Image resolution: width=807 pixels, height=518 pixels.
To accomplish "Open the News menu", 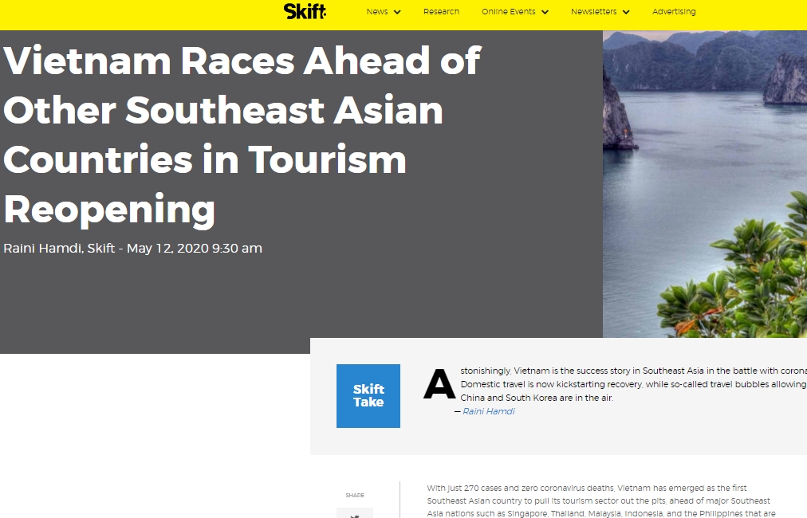I will pyautogui.click(x=377, y=11).
